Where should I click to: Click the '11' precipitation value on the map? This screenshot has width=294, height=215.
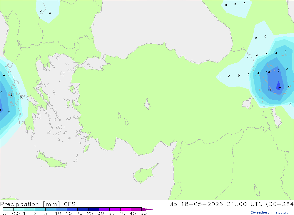269,90
